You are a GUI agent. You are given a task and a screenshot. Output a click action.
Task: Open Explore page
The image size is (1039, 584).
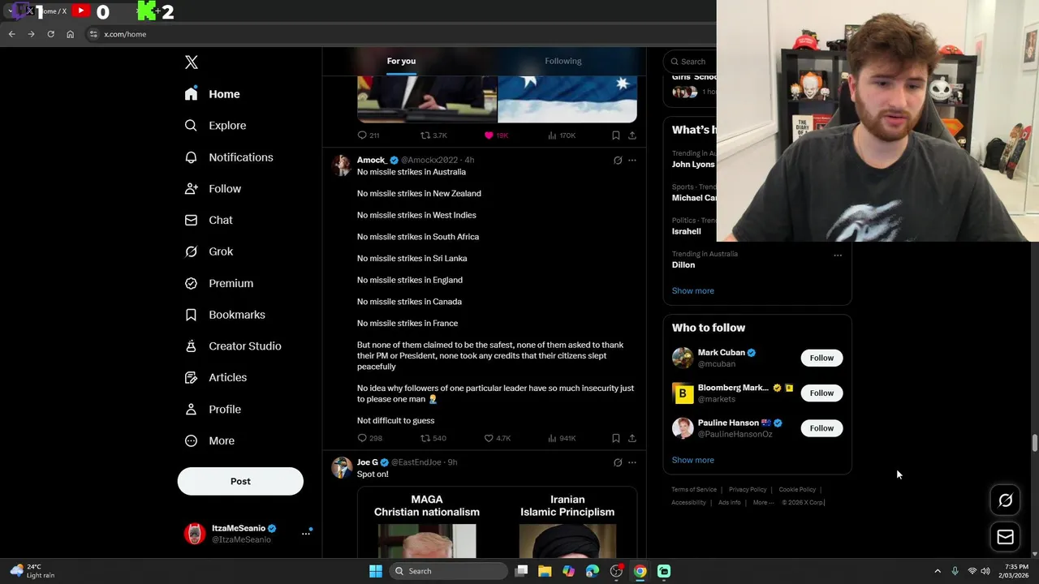pos(215,126)
